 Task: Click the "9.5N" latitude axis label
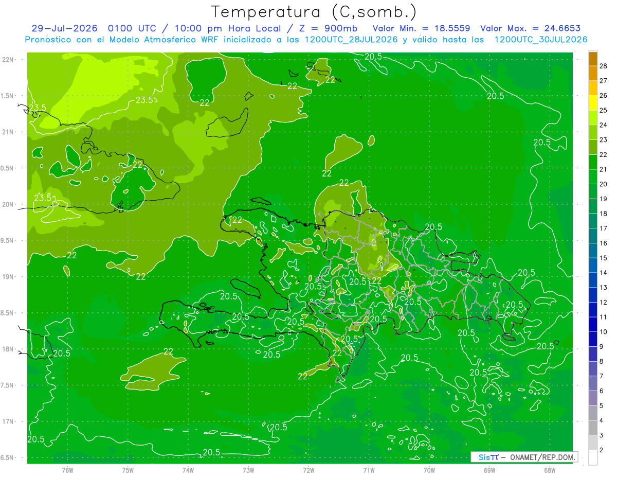(8, 240)
